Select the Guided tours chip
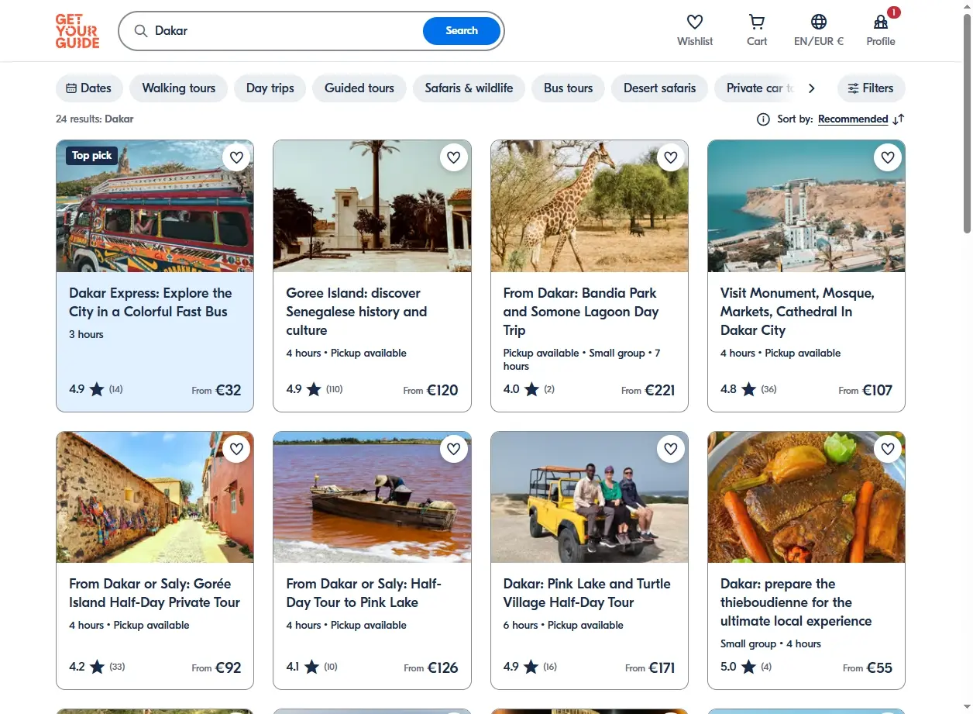 (x=359, y=88)
